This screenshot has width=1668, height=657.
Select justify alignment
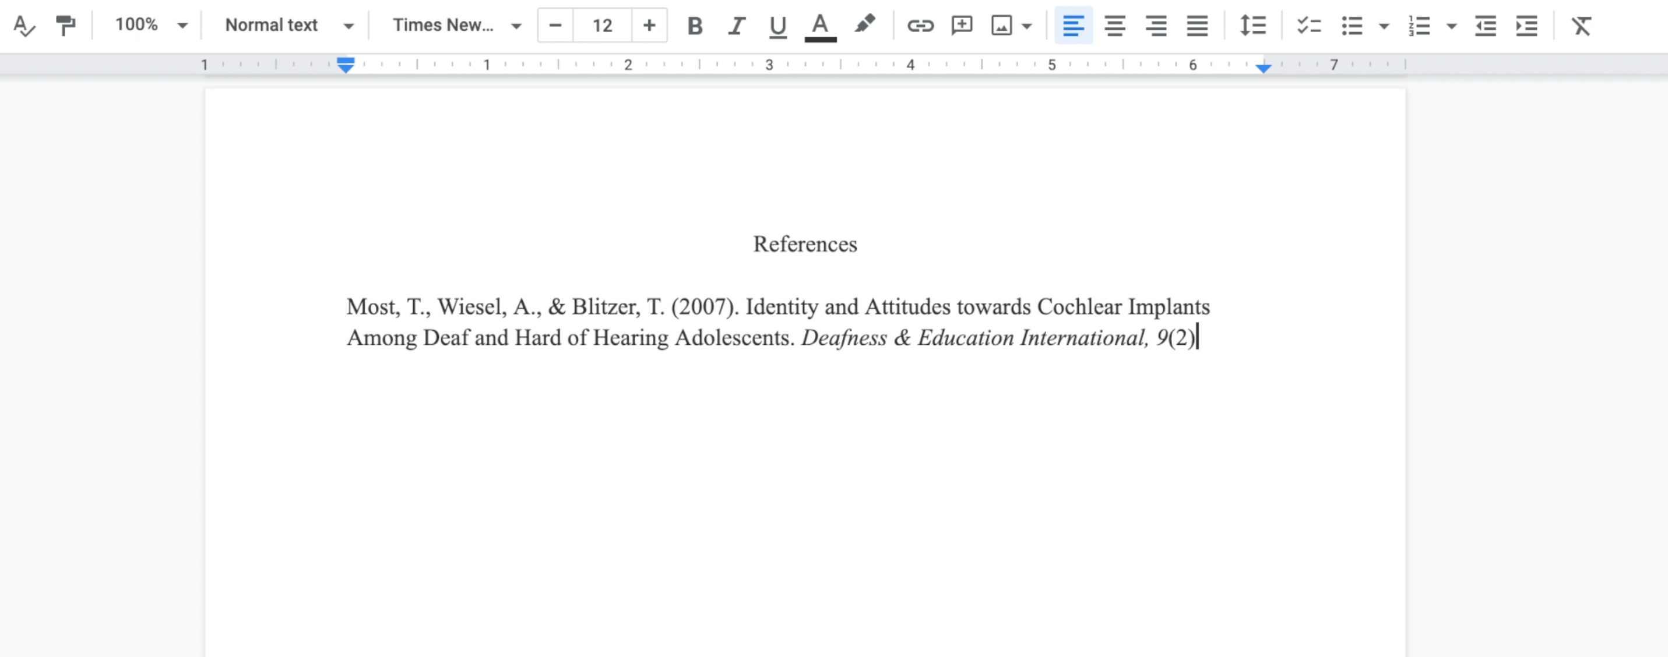click(1197, 26)
